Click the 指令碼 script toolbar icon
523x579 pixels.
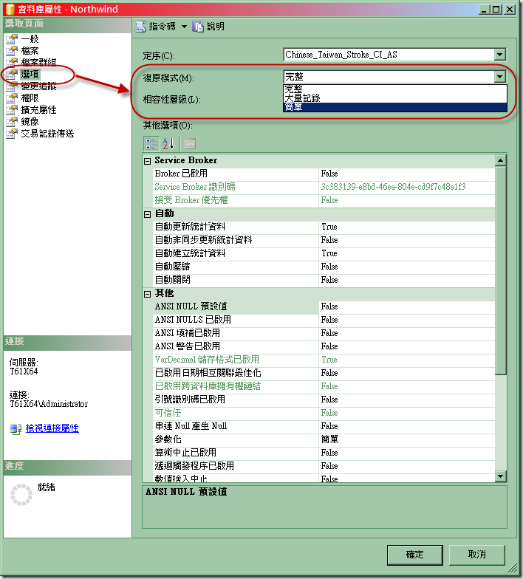[x=140, y=27]
